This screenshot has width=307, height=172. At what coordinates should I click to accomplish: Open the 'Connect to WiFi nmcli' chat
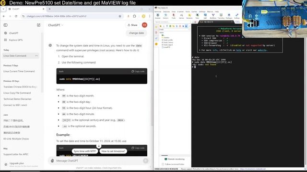(x=15, y=105)
